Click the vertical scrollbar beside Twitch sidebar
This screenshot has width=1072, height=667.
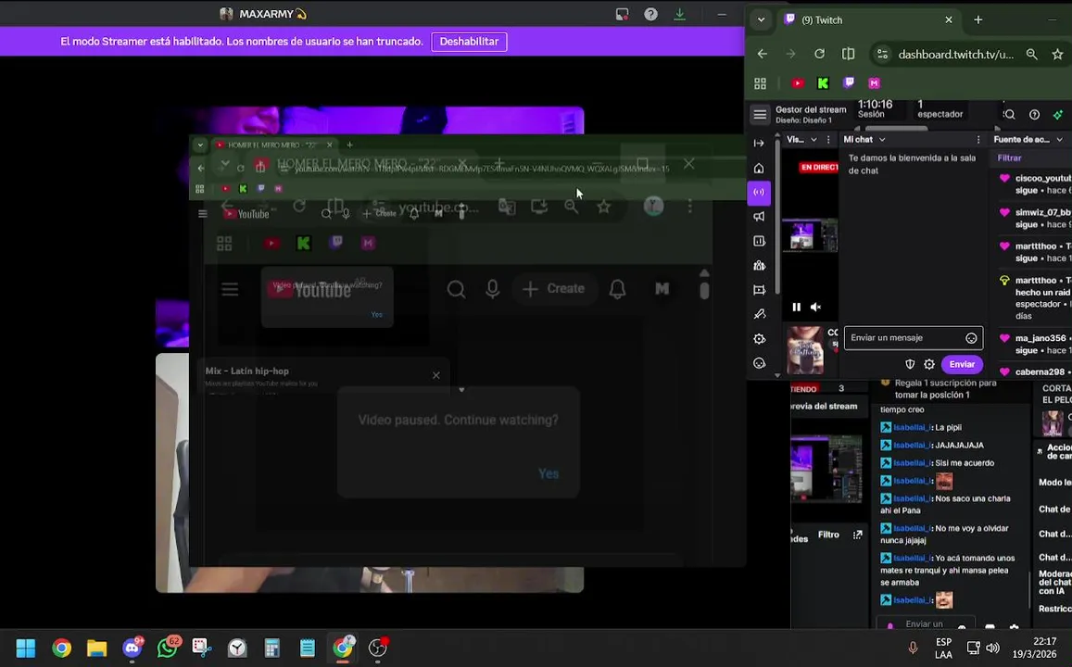click(777, 219)
